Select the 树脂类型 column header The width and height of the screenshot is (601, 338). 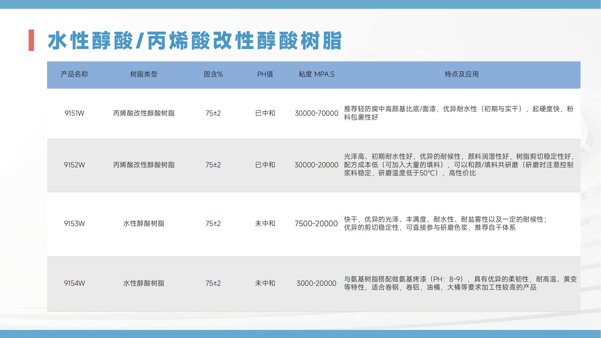[x=144, y=74]
